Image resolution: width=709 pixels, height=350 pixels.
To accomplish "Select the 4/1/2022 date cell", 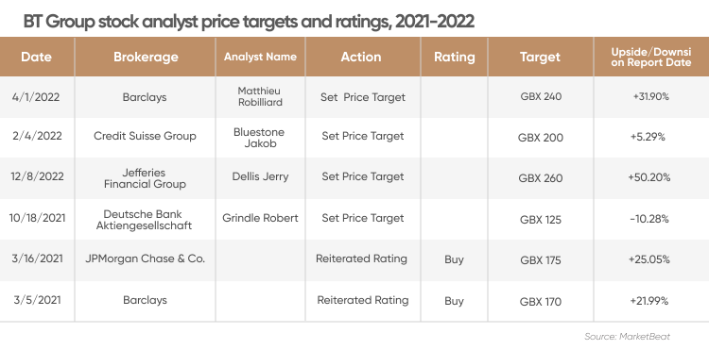I will coord(35,97).
